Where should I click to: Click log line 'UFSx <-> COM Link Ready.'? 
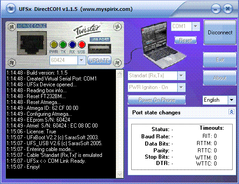point(46,161)
